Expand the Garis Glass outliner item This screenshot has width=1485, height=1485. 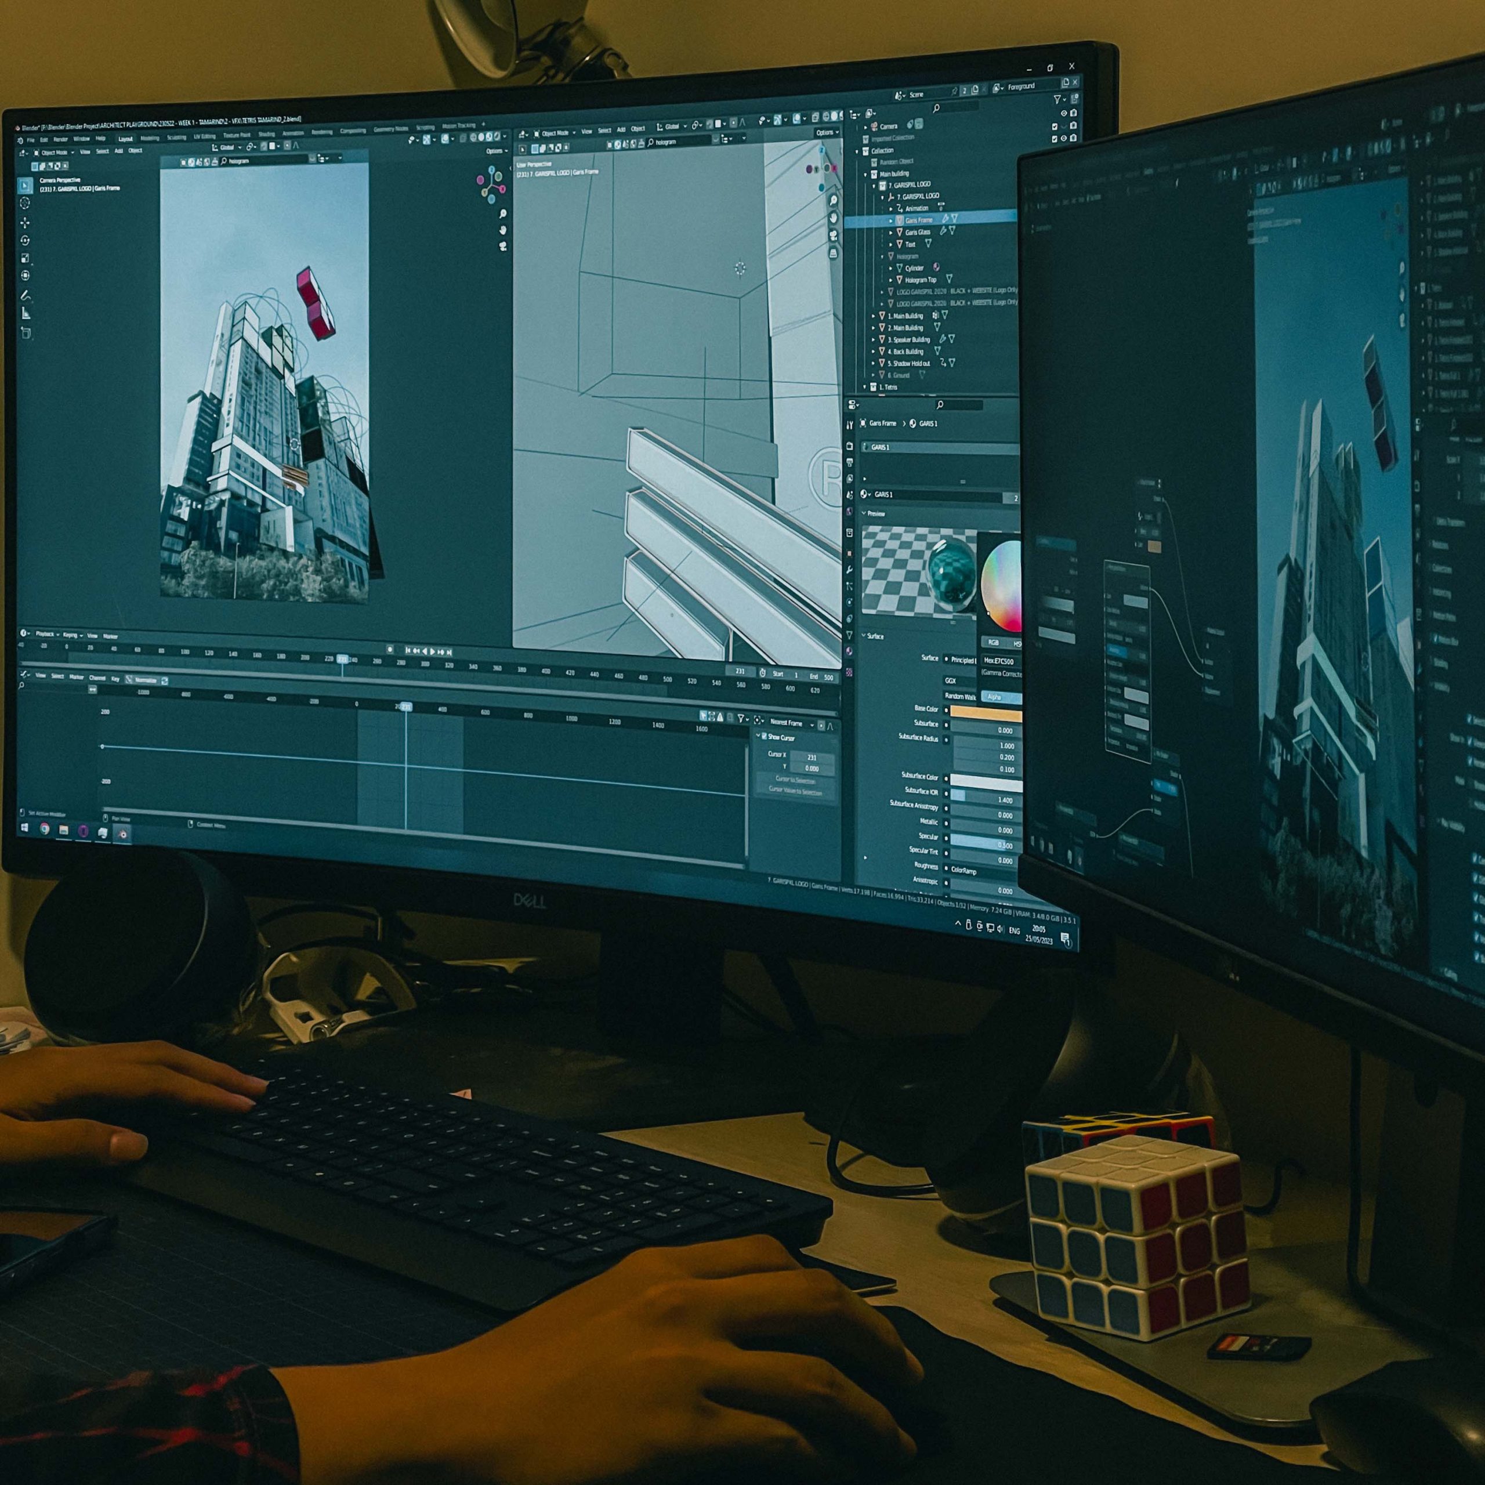pos(891,232)
